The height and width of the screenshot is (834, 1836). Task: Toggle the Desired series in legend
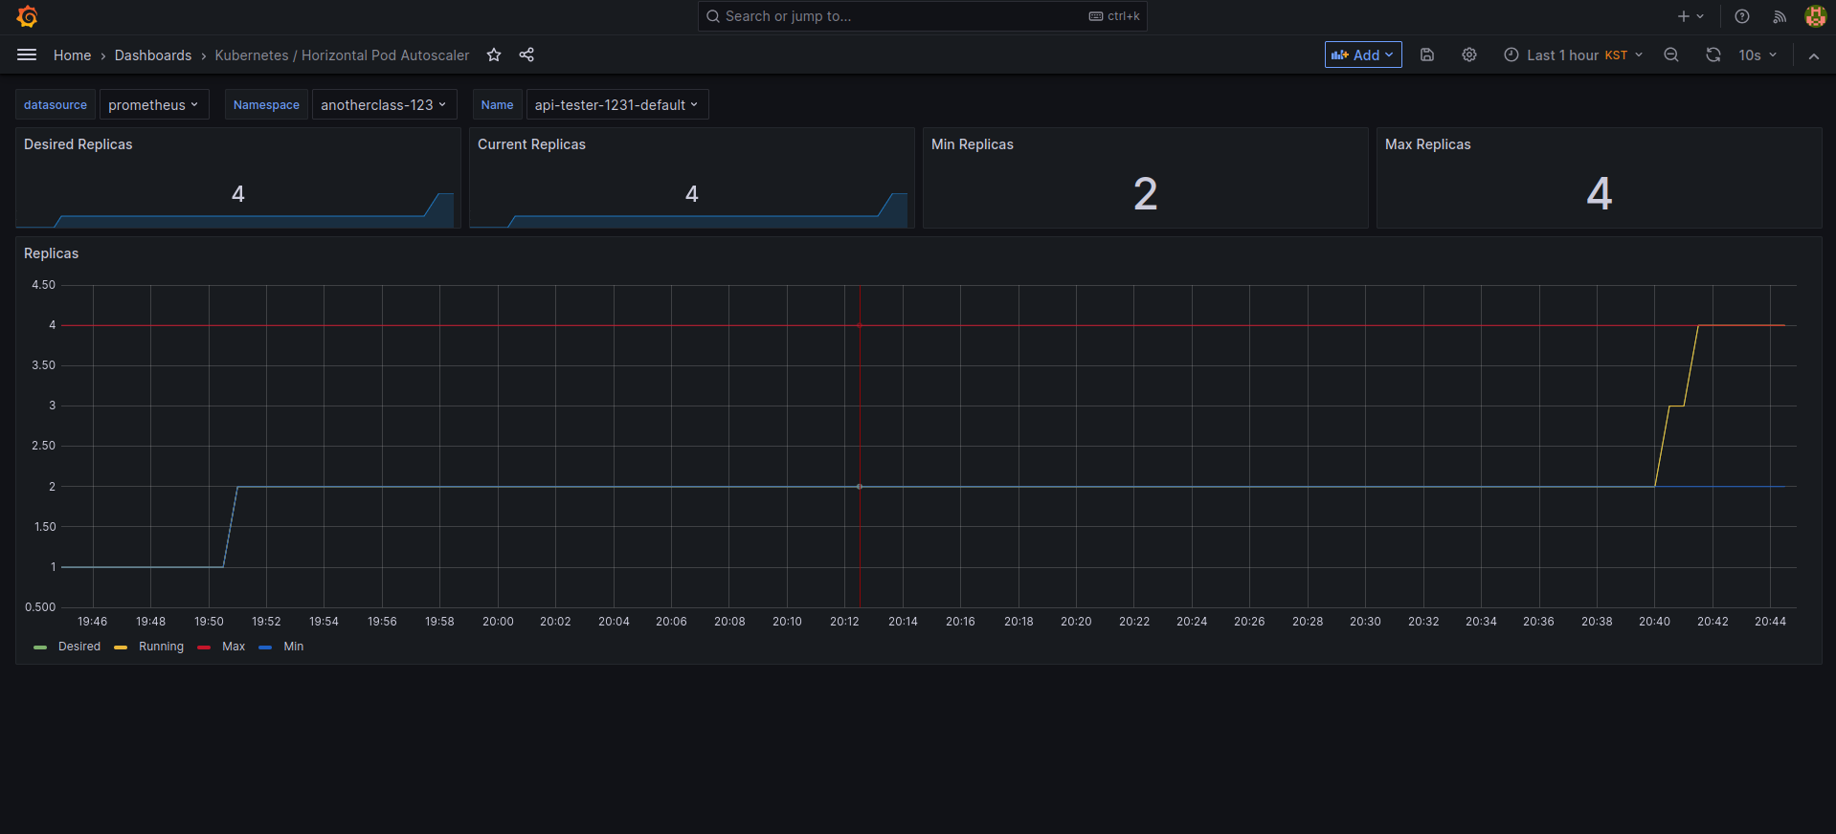[x=79, y=647]
